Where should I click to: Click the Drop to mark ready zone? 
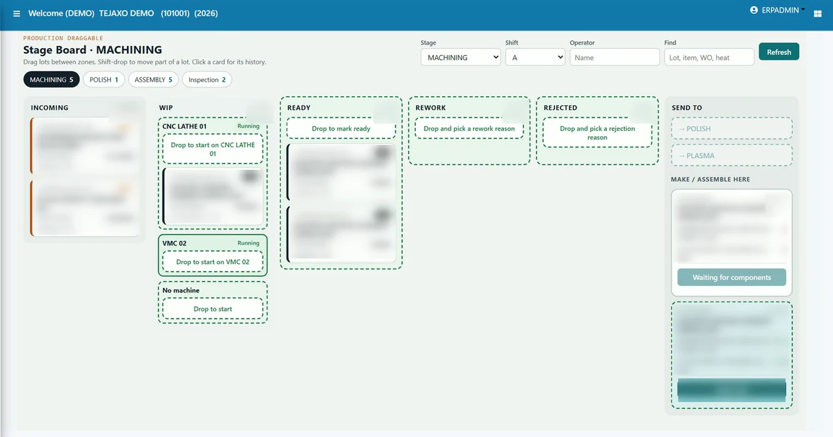pyautogui.click(x=341, y=129)
